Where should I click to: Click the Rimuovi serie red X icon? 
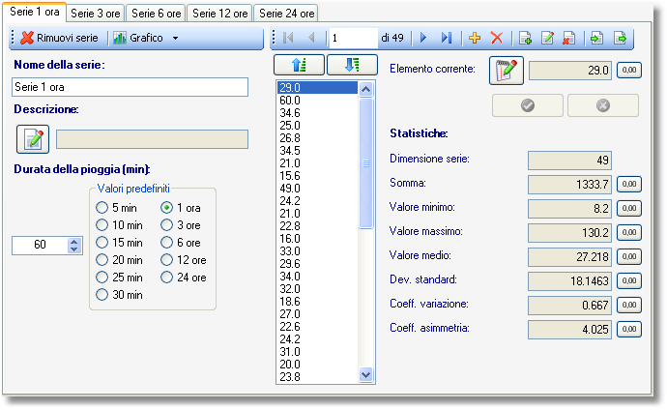[27, 38]
